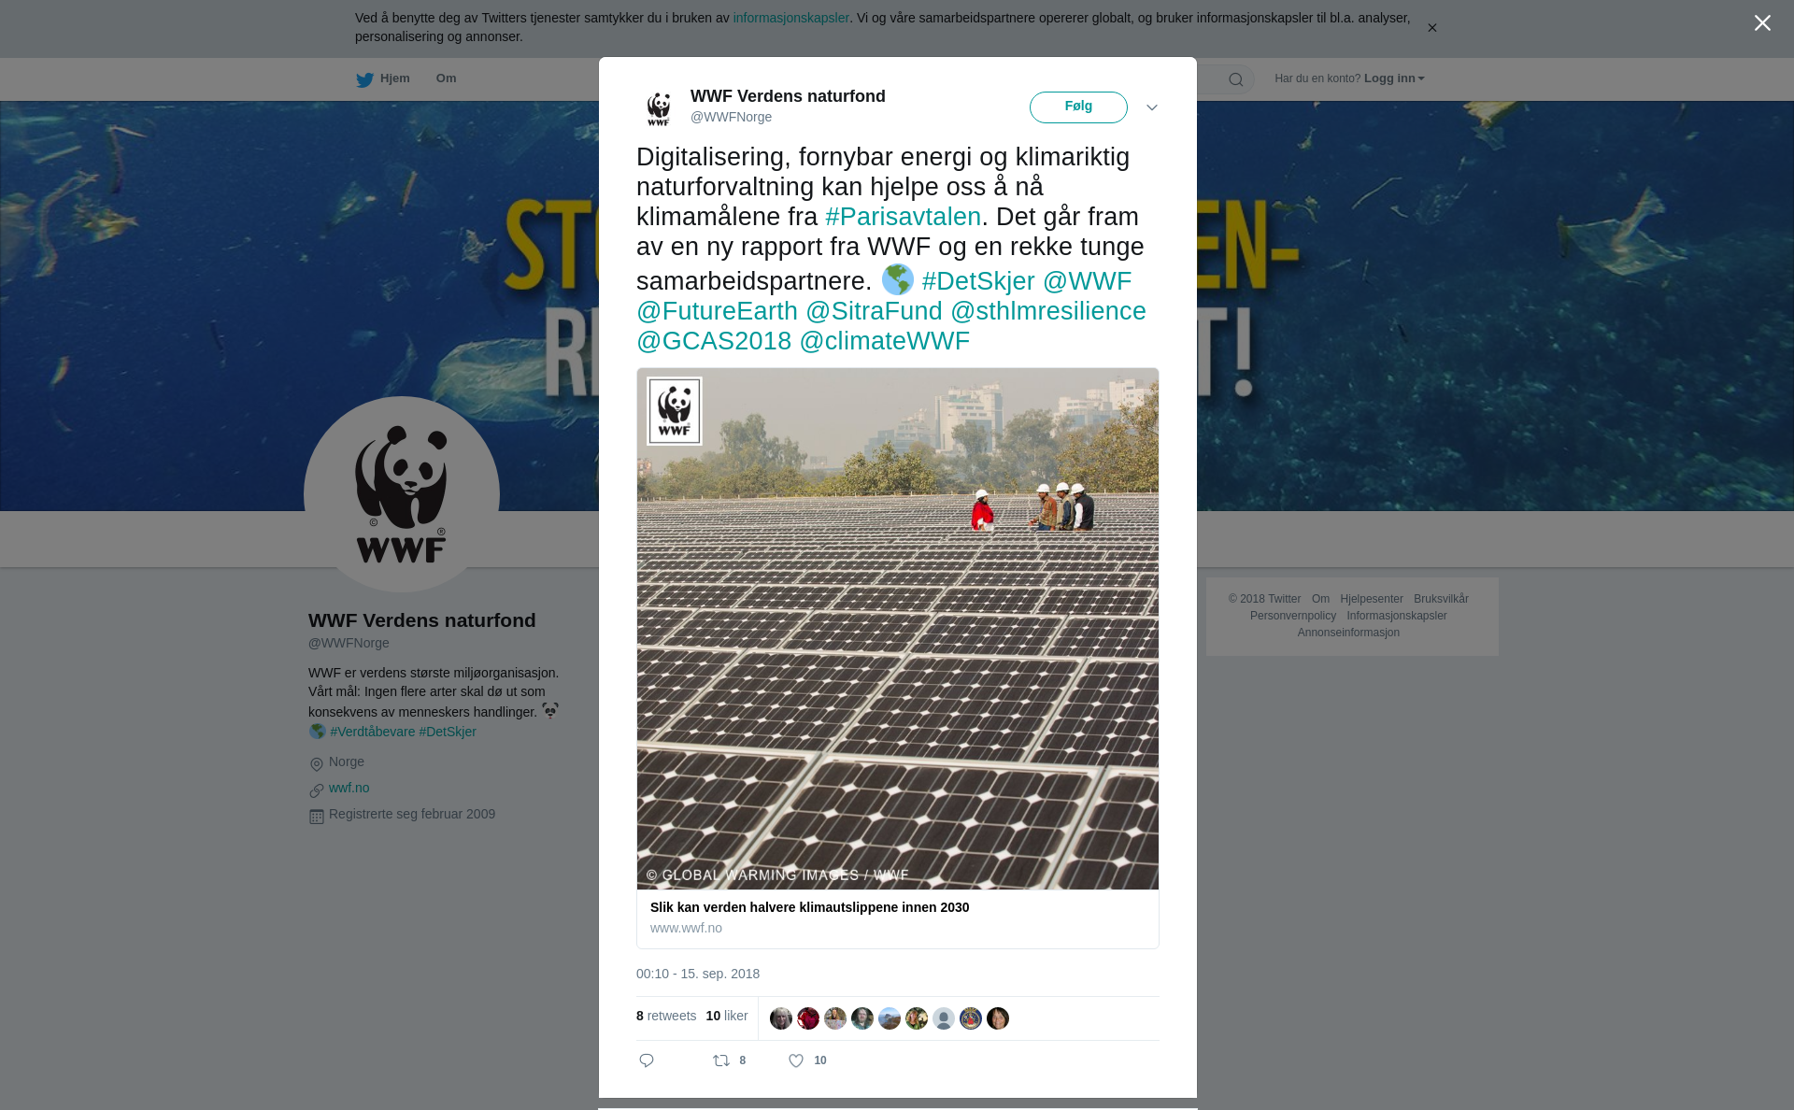Open Hjelpesenter footer link
This screenshot has width=1794, height=1110.
[x=1372, y=599]
